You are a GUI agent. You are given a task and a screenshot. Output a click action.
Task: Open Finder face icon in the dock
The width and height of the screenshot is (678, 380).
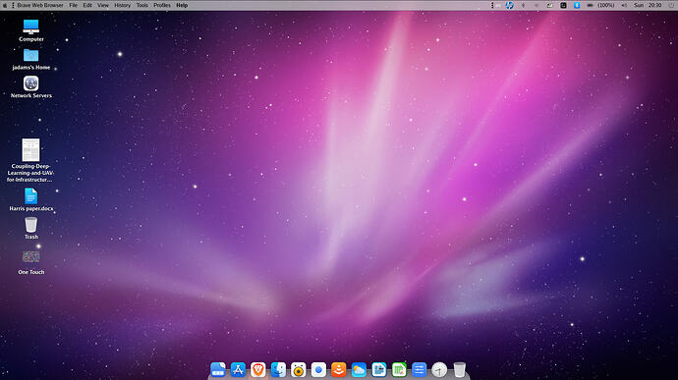coord(278,369)
